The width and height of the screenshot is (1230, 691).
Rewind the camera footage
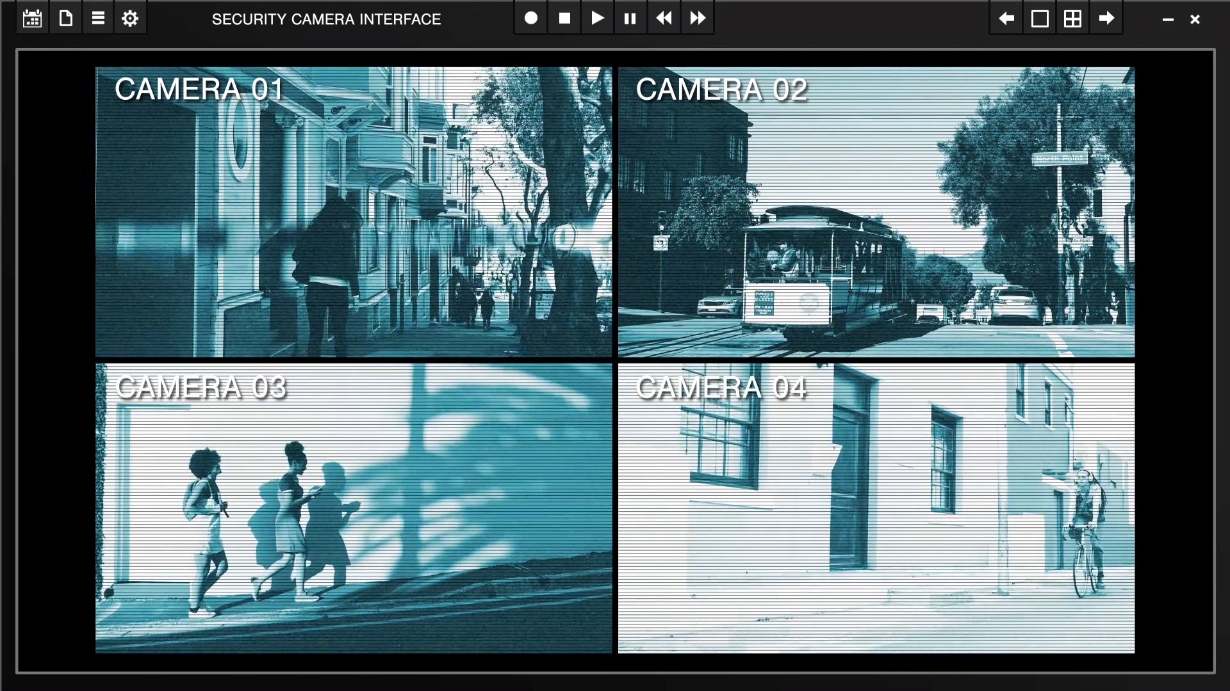[x=664, y=19]
